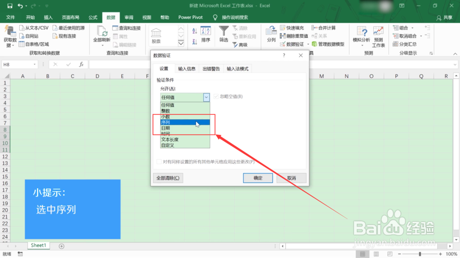Run Flash Fill (快速填充)

pyautogui.click(x=292, y=28)
